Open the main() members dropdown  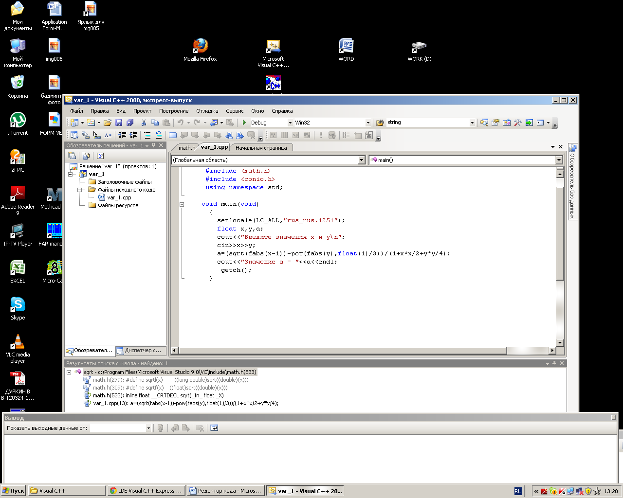point(559,160)
